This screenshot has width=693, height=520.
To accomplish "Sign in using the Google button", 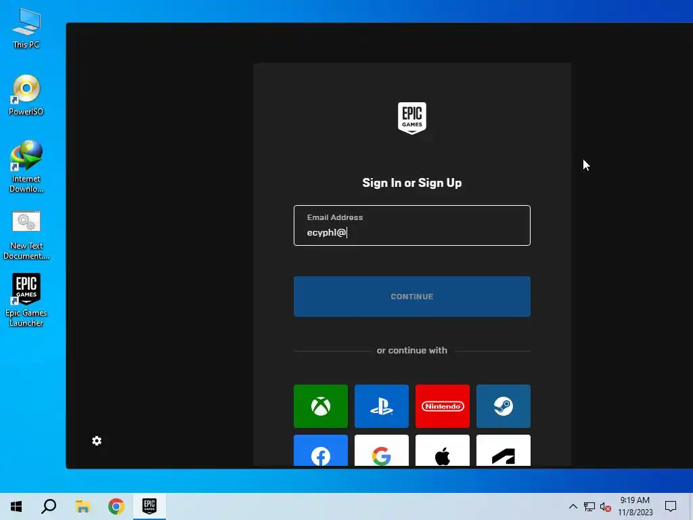I will [382, 450].
